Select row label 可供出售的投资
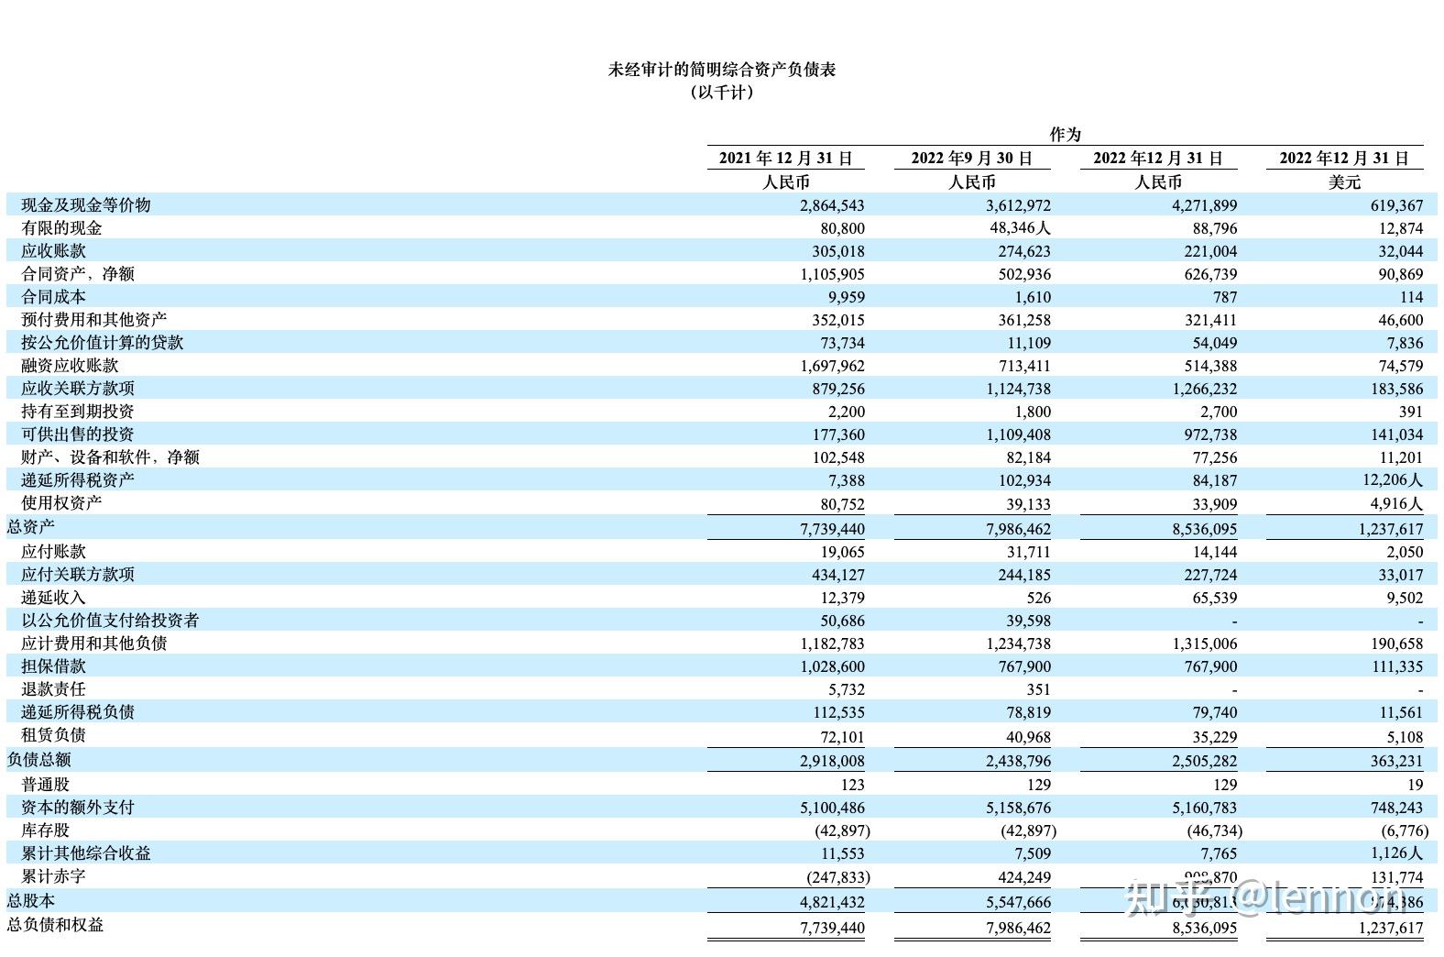The image size is (1444, 957). coord(78,434)
